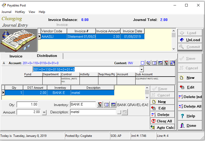Click the Done button
Screen dimensions: 205x141
(190, 125)
